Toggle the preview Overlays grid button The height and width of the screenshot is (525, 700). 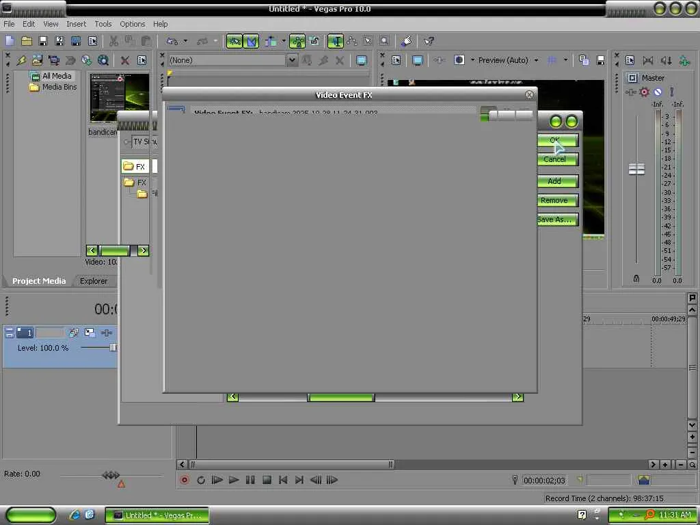(x=552, y=60)
